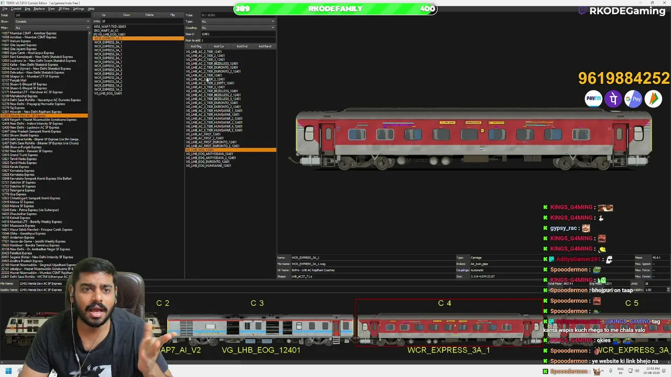The image size is (671, 377).
Task: Select the highlighted WCR_EXPRESS_3A_1 unit
Action: tap(138, 38)
